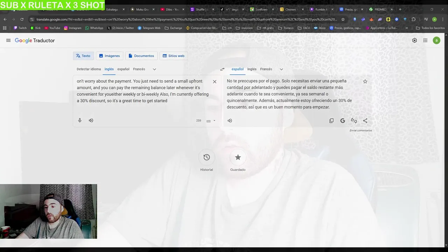The height and width of the screenshot is (252, 448).
Task: Click the Google Traductor logo
Action: pos(35,41)
